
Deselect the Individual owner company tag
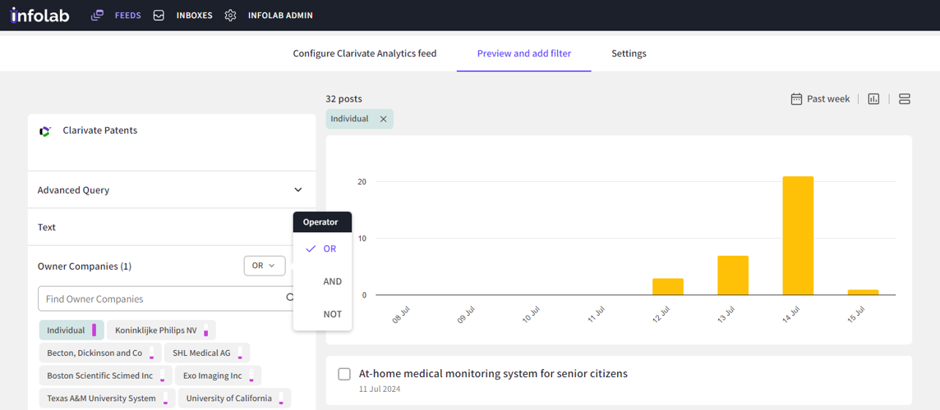[x=66, y=330]
